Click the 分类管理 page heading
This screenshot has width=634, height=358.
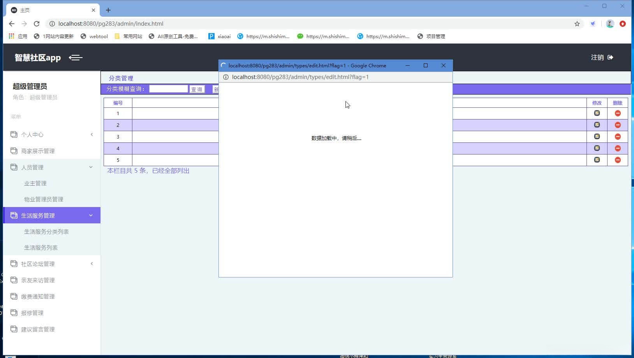click(x=121, y=78)
